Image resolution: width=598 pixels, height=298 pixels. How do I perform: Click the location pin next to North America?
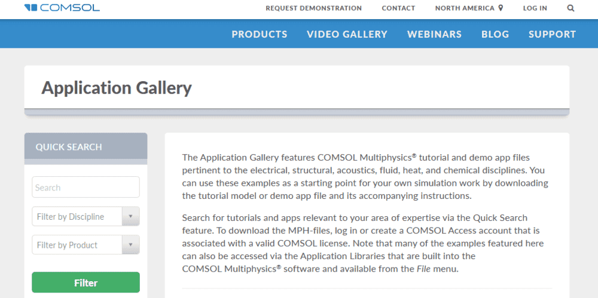coord(501,8)
